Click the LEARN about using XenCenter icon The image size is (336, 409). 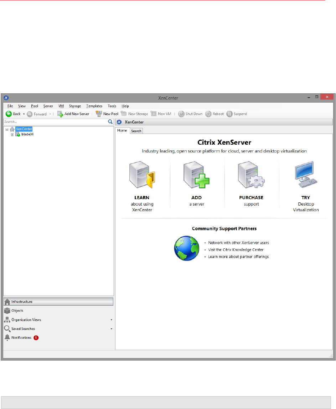142,175
